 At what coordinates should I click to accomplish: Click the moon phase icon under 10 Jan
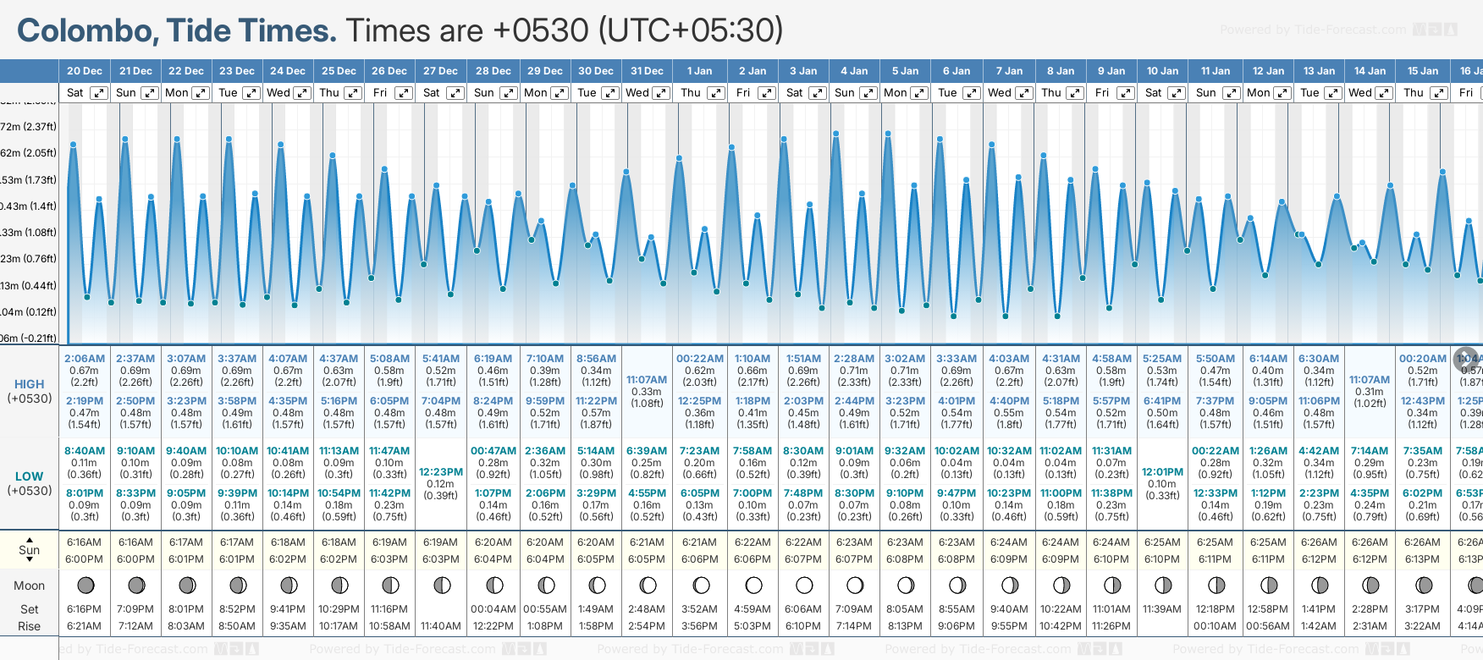(1163, 585)
